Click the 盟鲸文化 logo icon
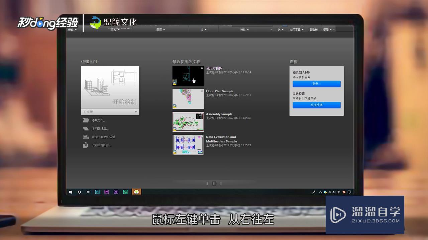The image size is (428, 240). pyautogui.click(x=96, y=23)
